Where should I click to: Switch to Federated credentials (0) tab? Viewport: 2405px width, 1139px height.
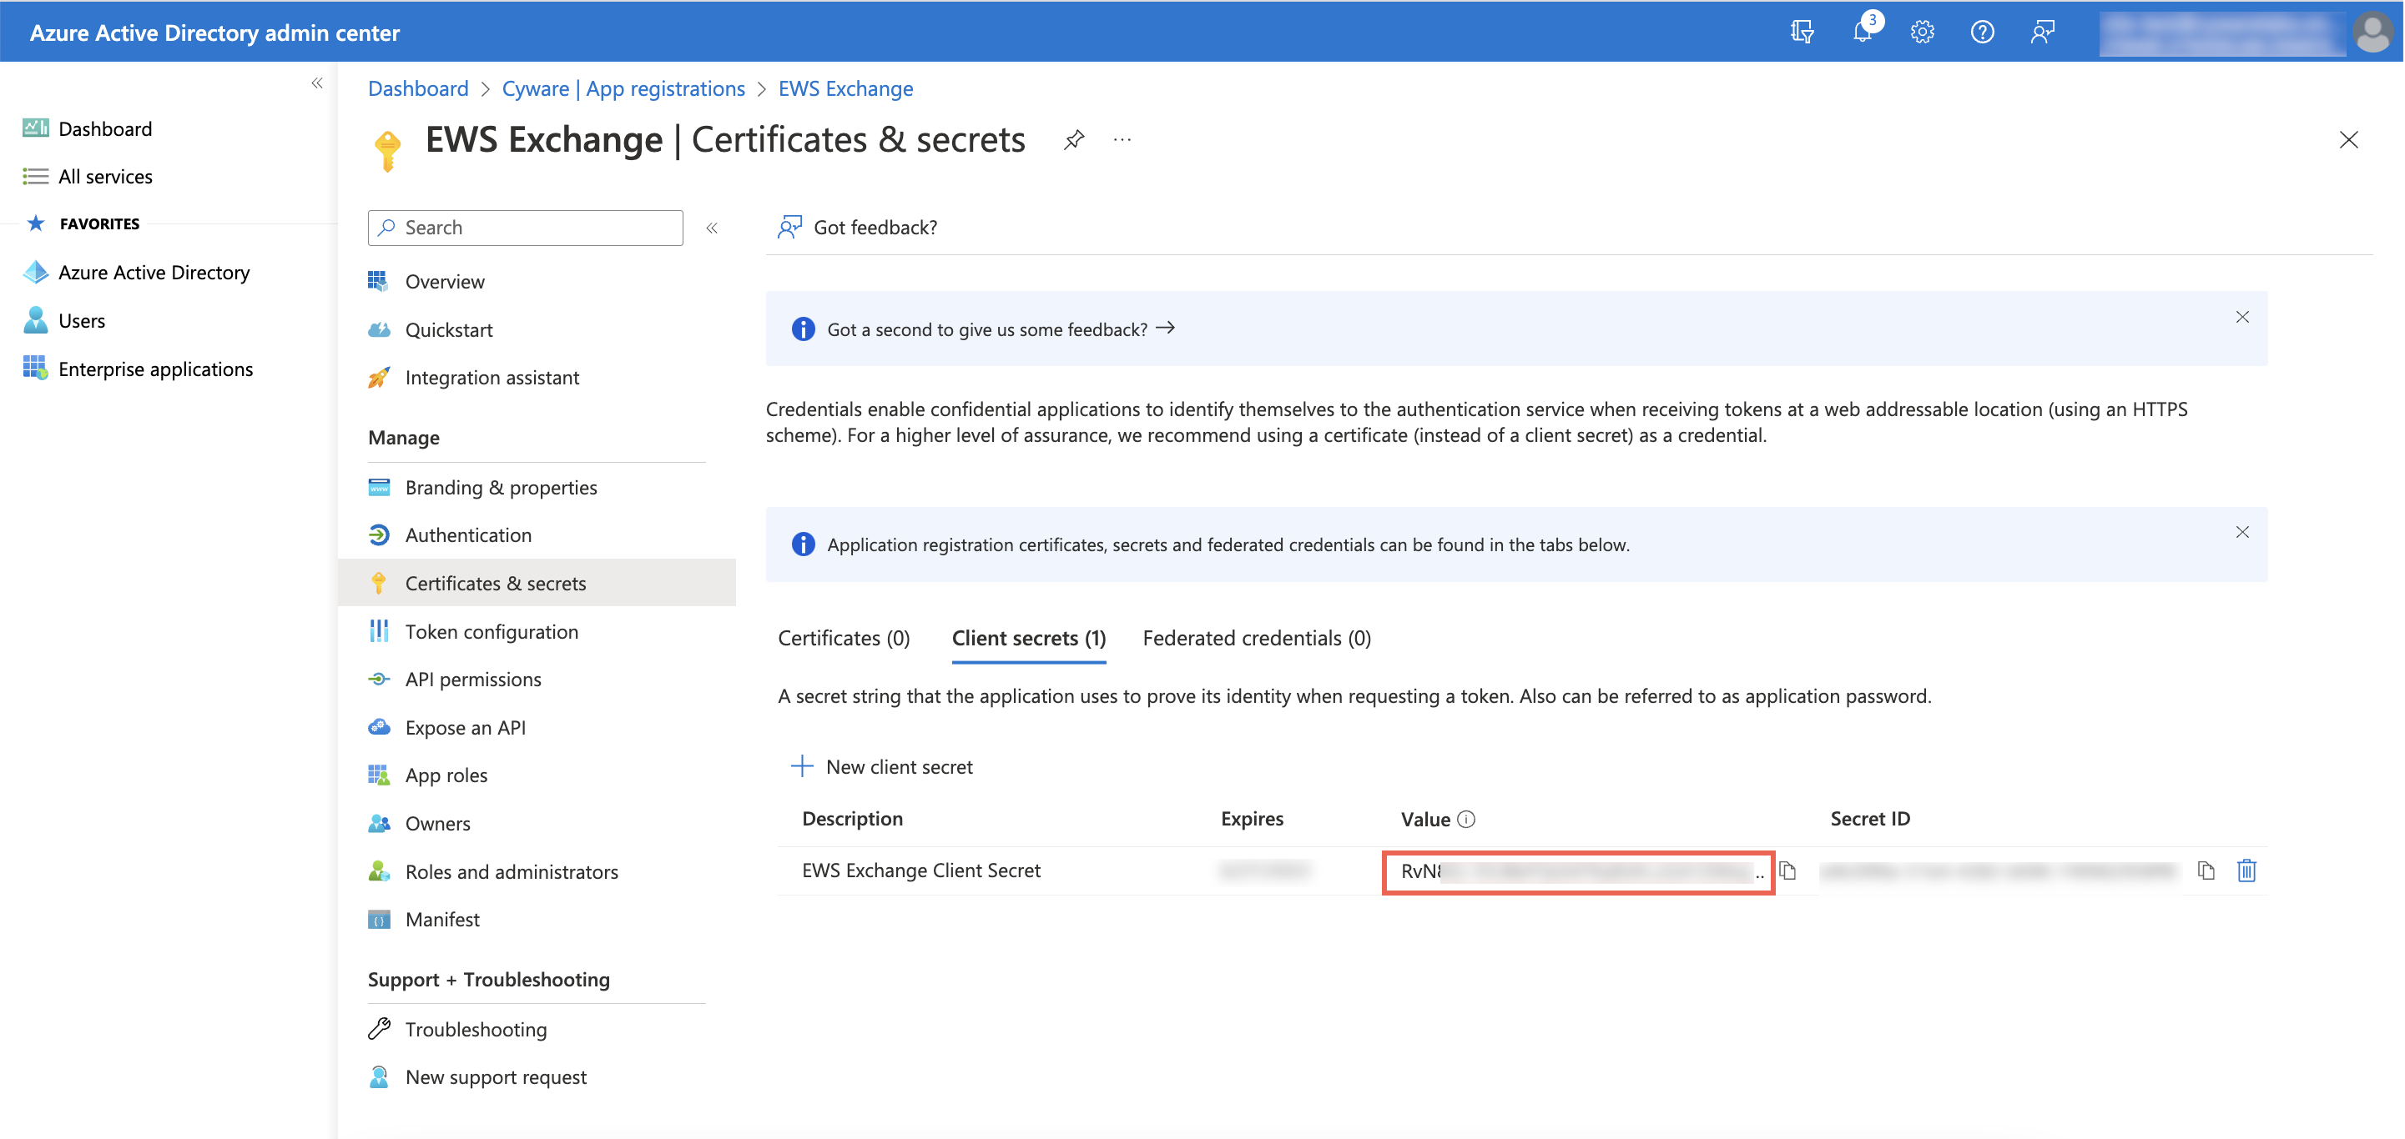coord(1256,638)
